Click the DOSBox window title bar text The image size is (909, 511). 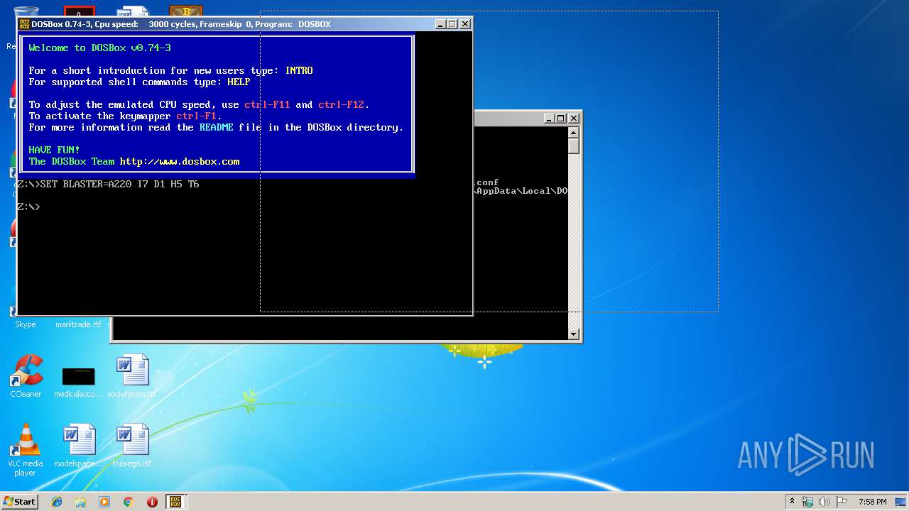pyautogui.click(x=181, y=24)
